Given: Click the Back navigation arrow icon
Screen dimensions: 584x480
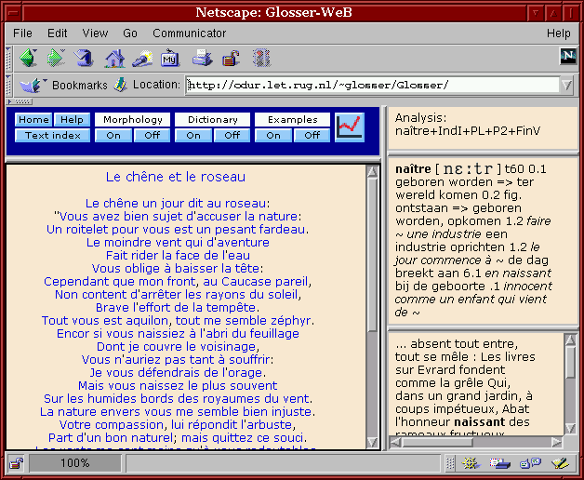Looking at the screenshot, I should click(x=28, y=58).
